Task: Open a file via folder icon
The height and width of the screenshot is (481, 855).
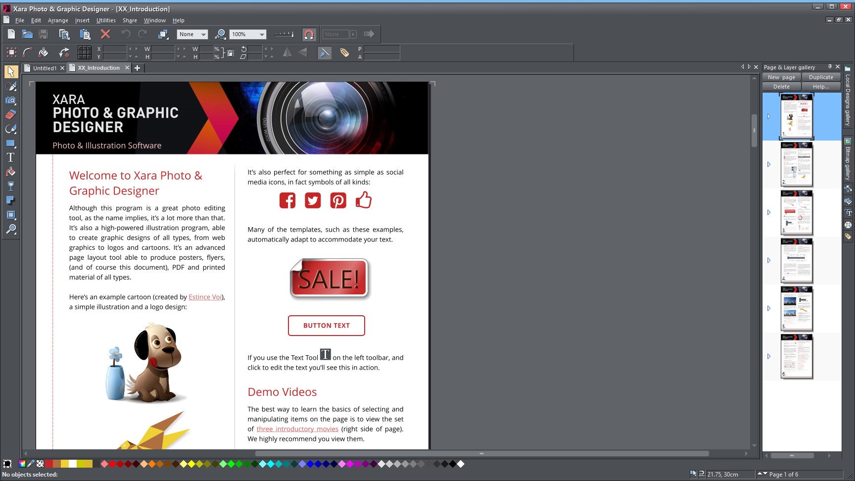Action: pos(27,34)
